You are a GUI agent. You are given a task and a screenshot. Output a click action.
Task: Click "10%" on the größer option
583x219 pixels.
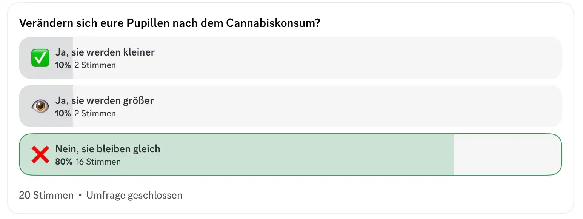tap(63, 113)
